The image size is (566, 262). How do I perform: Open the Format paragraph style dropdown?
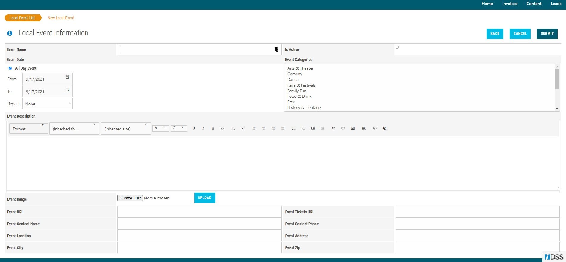[28, 129]
